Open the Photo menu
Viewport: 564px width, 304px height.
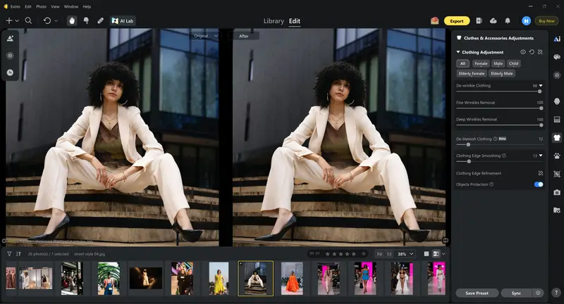pyautogui.click(x=42, y=6)
